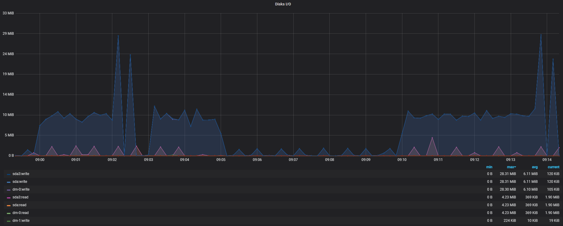Viewport: 563px width, 226px height.
Task: Toggle the dm-1:write series in legend
Action: pos(21,221)
